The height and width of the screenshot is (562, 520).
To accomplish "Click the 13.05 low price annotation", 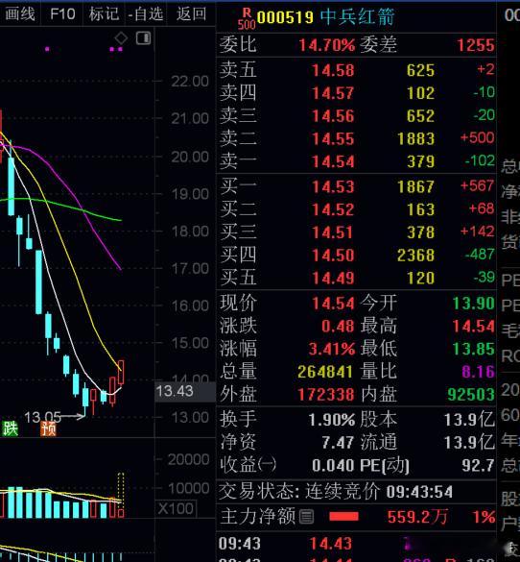I will tap(42, 417).
